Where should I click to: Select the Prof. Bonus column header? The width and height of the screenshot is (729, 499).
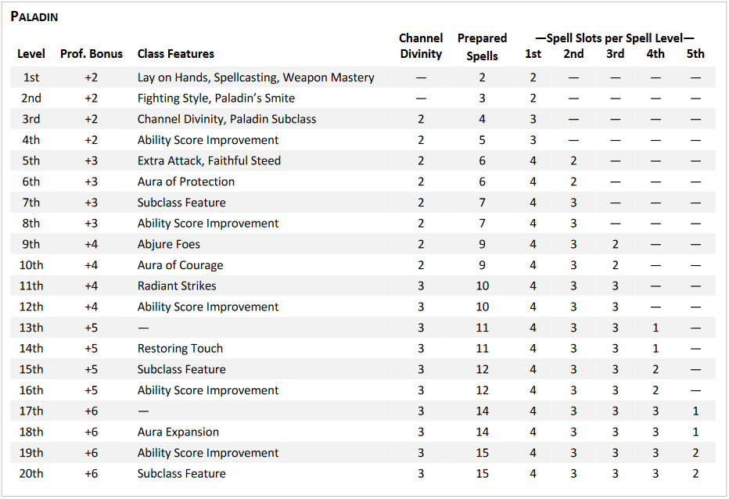tap(92, 54)
